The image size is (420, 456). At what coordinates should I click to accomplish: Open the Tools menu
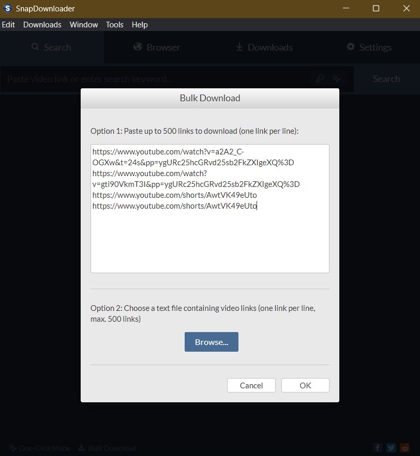click(x=114, y=25)
